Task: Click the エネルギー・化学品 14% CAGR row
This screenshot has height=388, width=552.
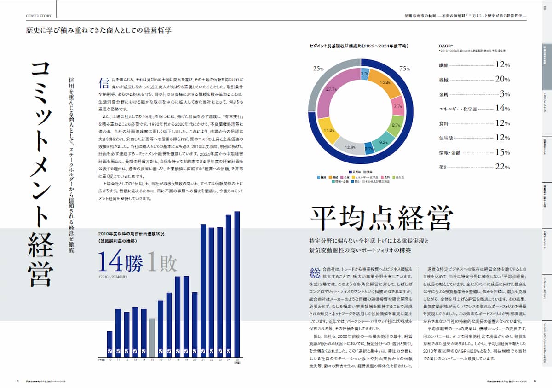Action: coord(474,109)
